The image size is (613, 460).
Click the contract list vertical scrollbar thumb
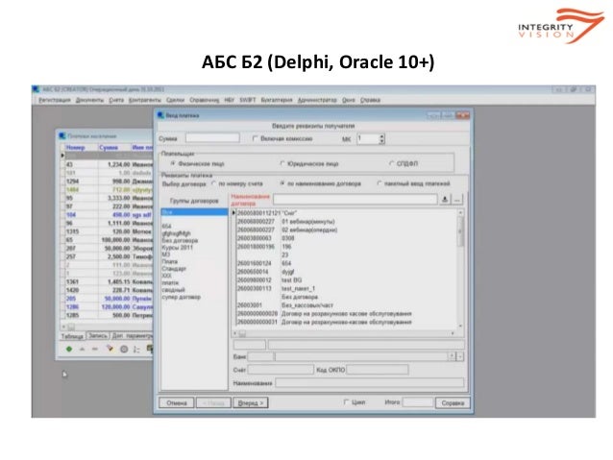point(460,231)
